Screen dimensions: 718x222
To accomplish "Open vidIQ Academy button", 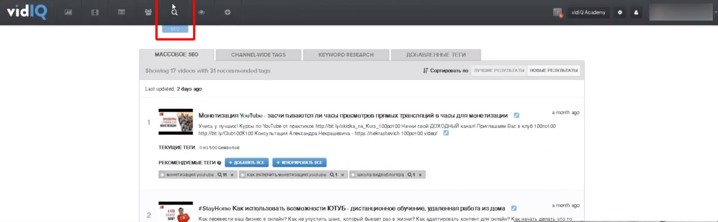I will [589, 12].
